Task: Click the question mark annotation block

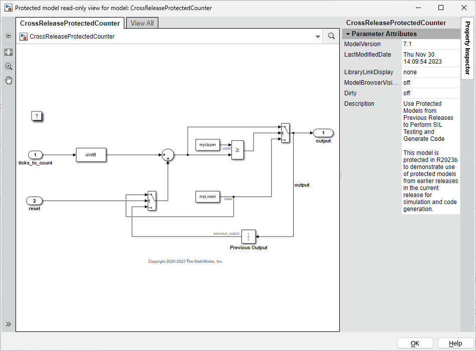Action: click(x=36, y=116)
